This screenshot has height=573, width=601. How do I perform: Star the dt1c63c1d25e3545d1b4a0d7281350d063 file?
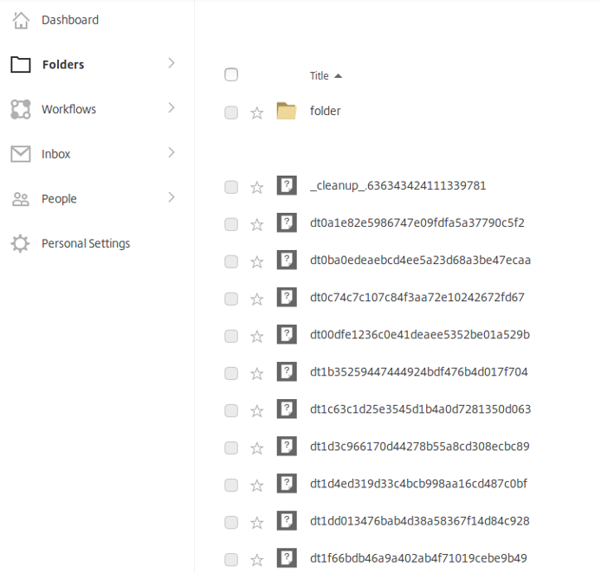(257, 411)
